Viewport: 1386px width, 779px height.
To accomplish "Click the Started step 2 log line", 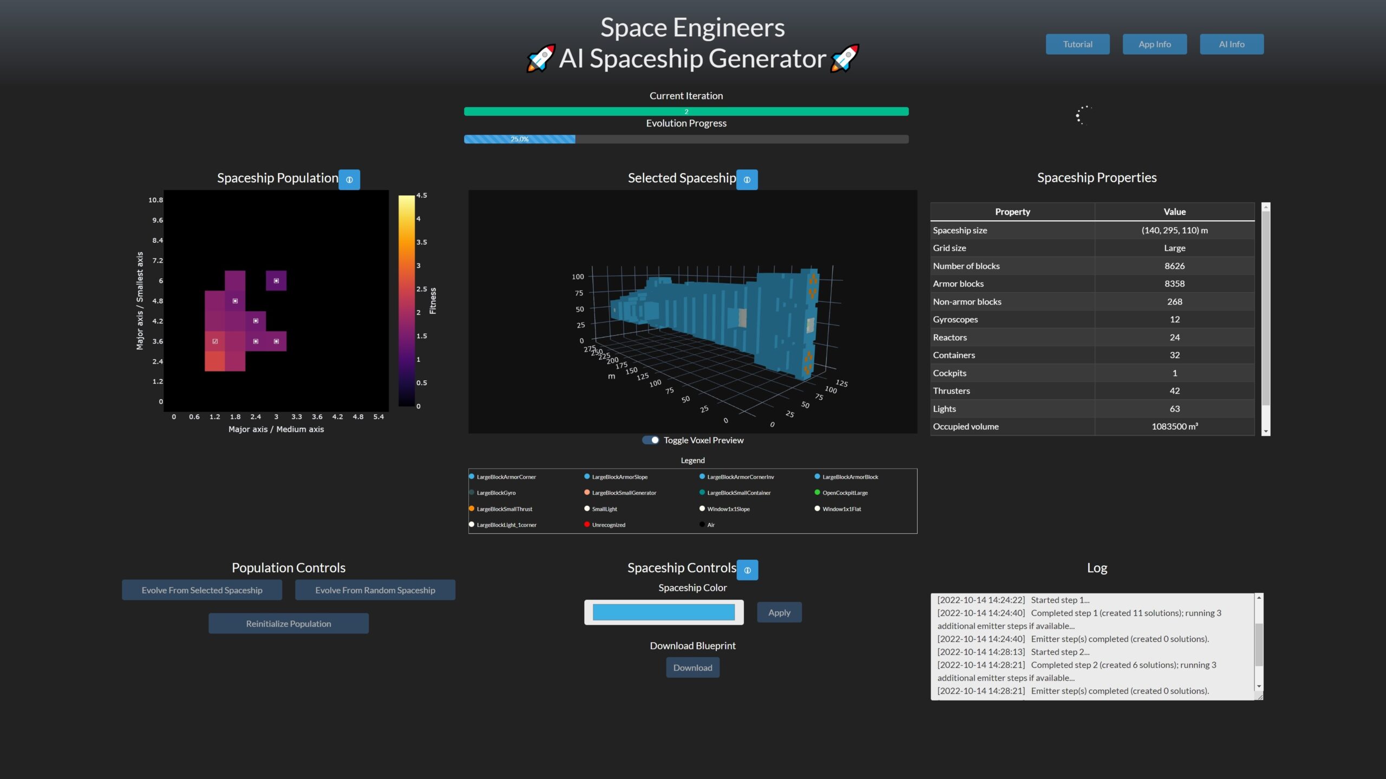I will (1014, 652).
